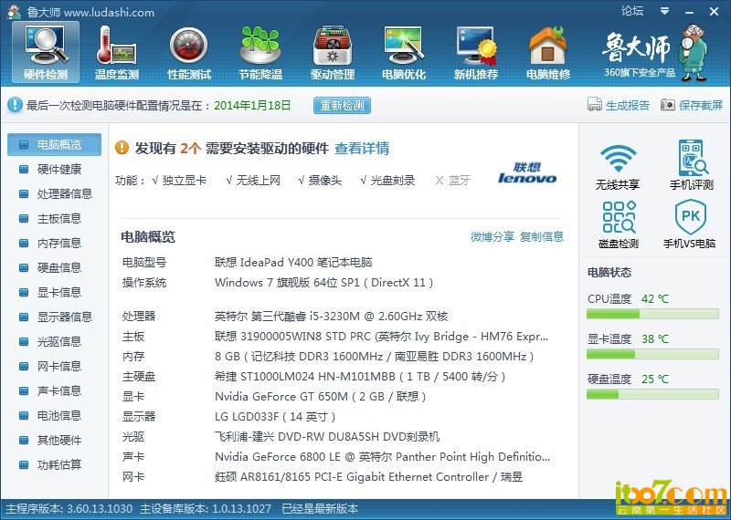Click the 重新检测 rescan button
Image resolution: width=731 pixels, height=520 pixels.
coord(342,105)
